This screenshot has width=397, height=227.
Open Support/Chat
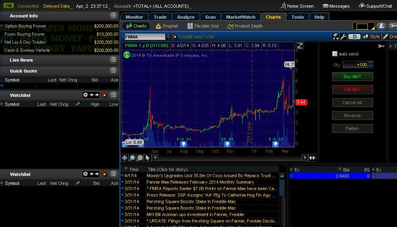pos(376,6)
